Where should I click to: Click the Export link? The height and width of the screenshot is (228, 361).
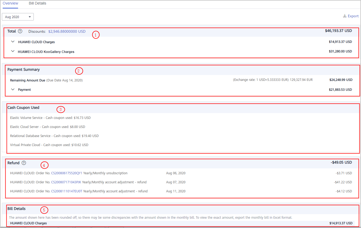tap(353, 16)
